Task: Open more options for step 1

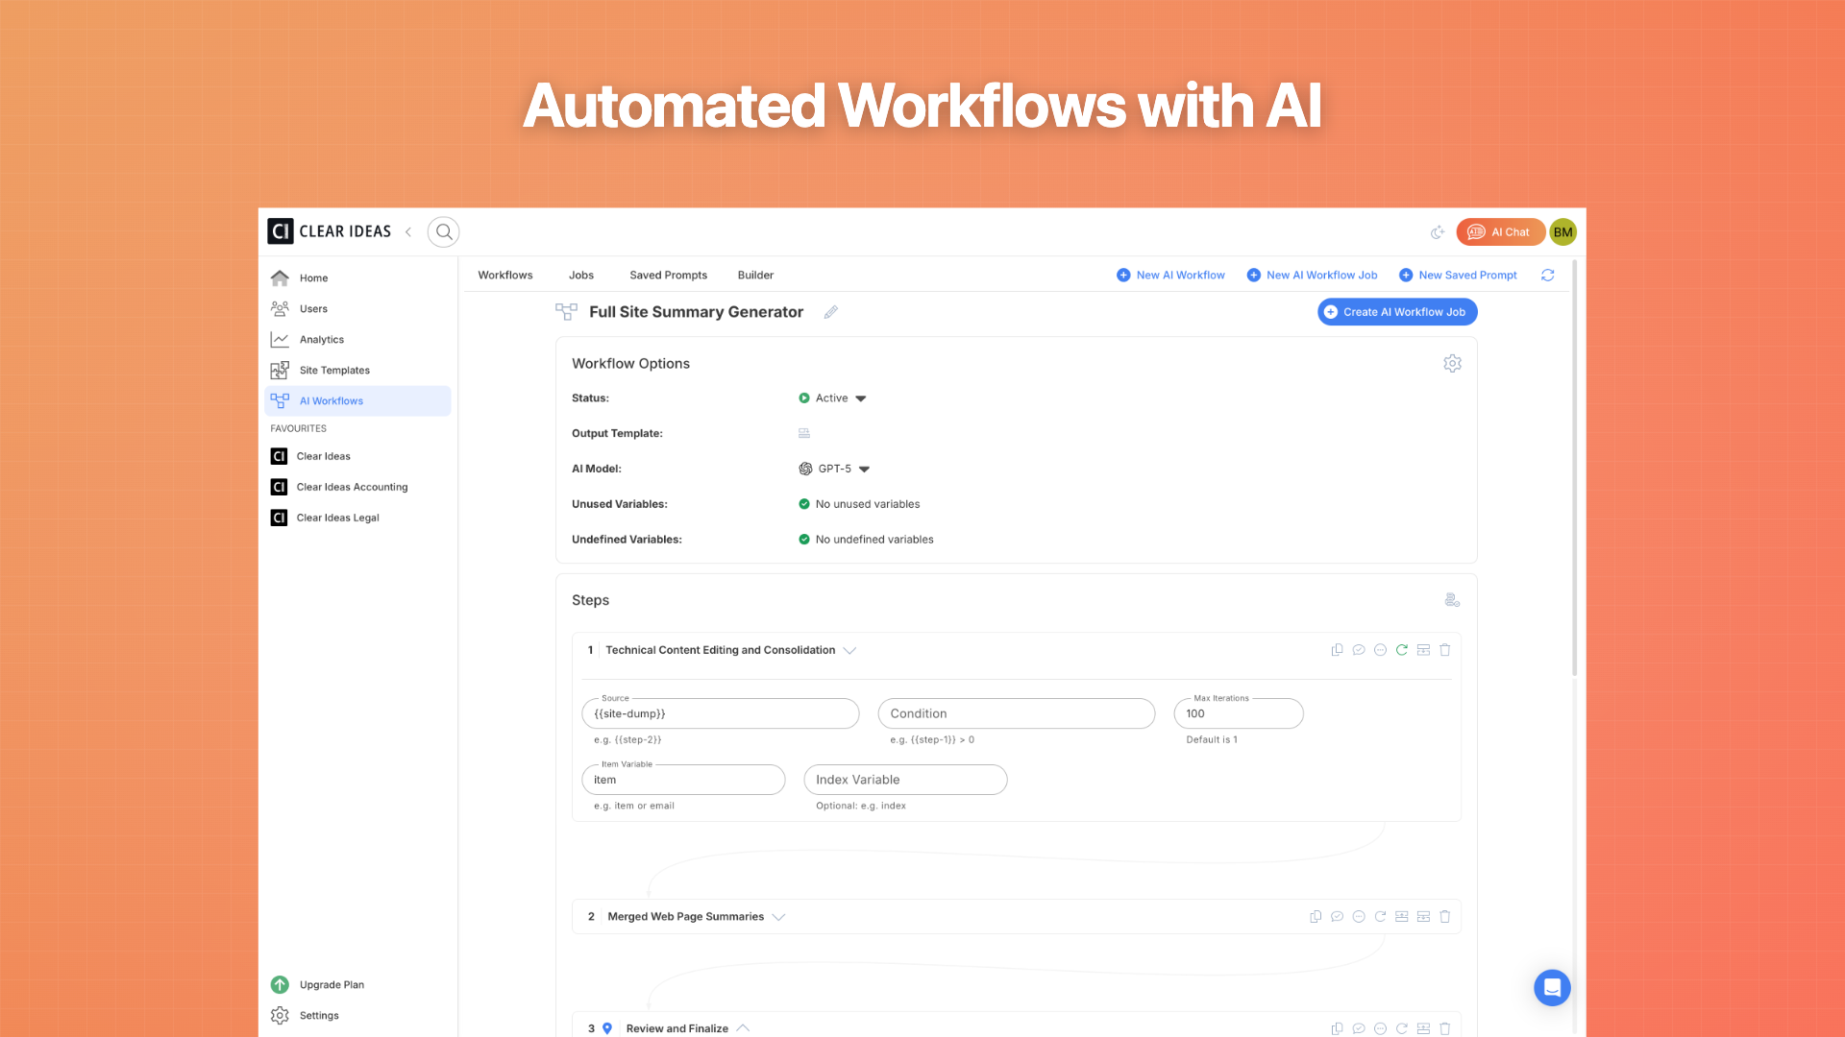Action: (x=1380, y=649)
